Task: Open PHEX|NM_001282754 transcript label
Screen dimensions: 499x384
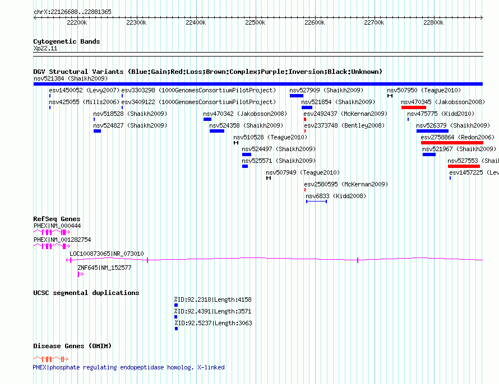Action: (x=62, y=240)
